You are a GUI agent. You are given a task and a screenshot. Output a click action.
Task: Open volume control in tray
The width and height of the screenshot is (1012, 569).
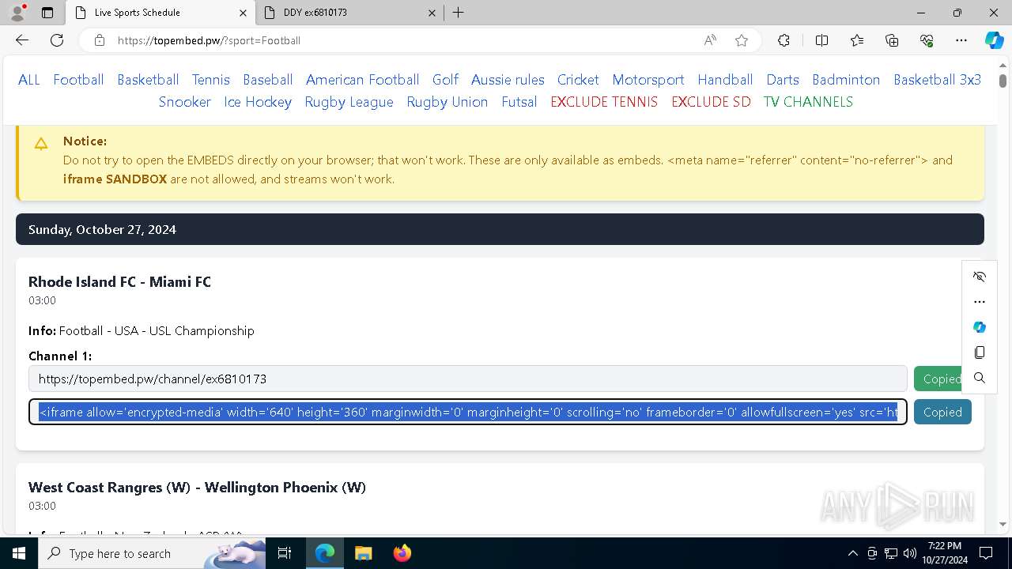[x=910, y=553]
